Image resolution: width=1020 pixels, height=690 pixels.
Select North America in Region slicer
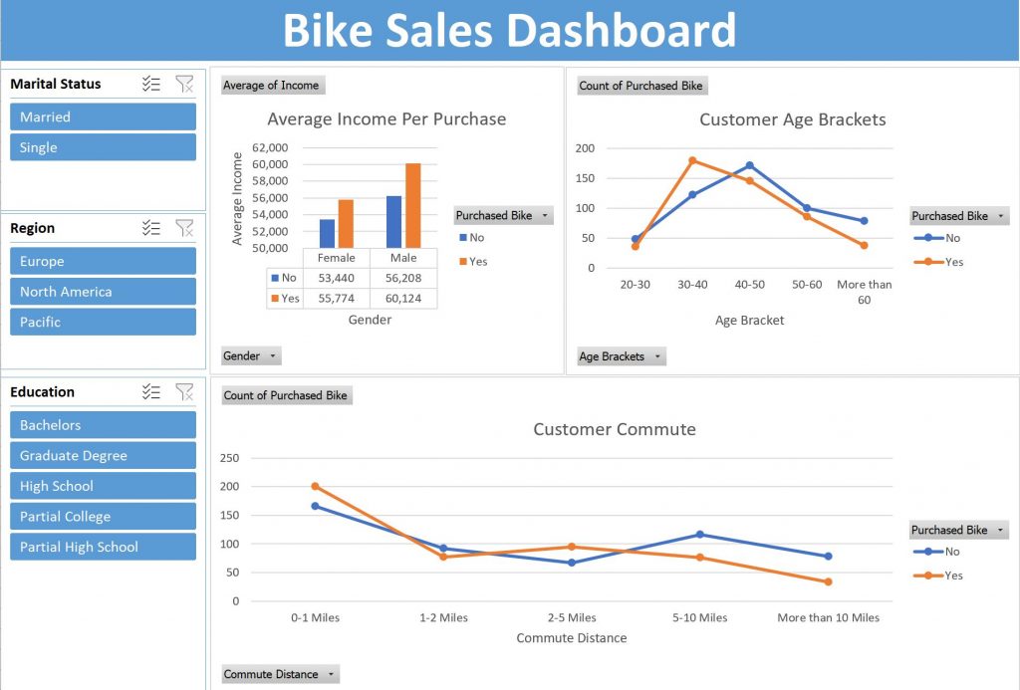tap(103, 292)
